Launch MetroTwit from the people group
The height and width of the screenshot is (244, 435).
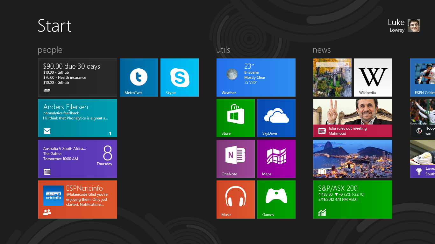(139, 77)
